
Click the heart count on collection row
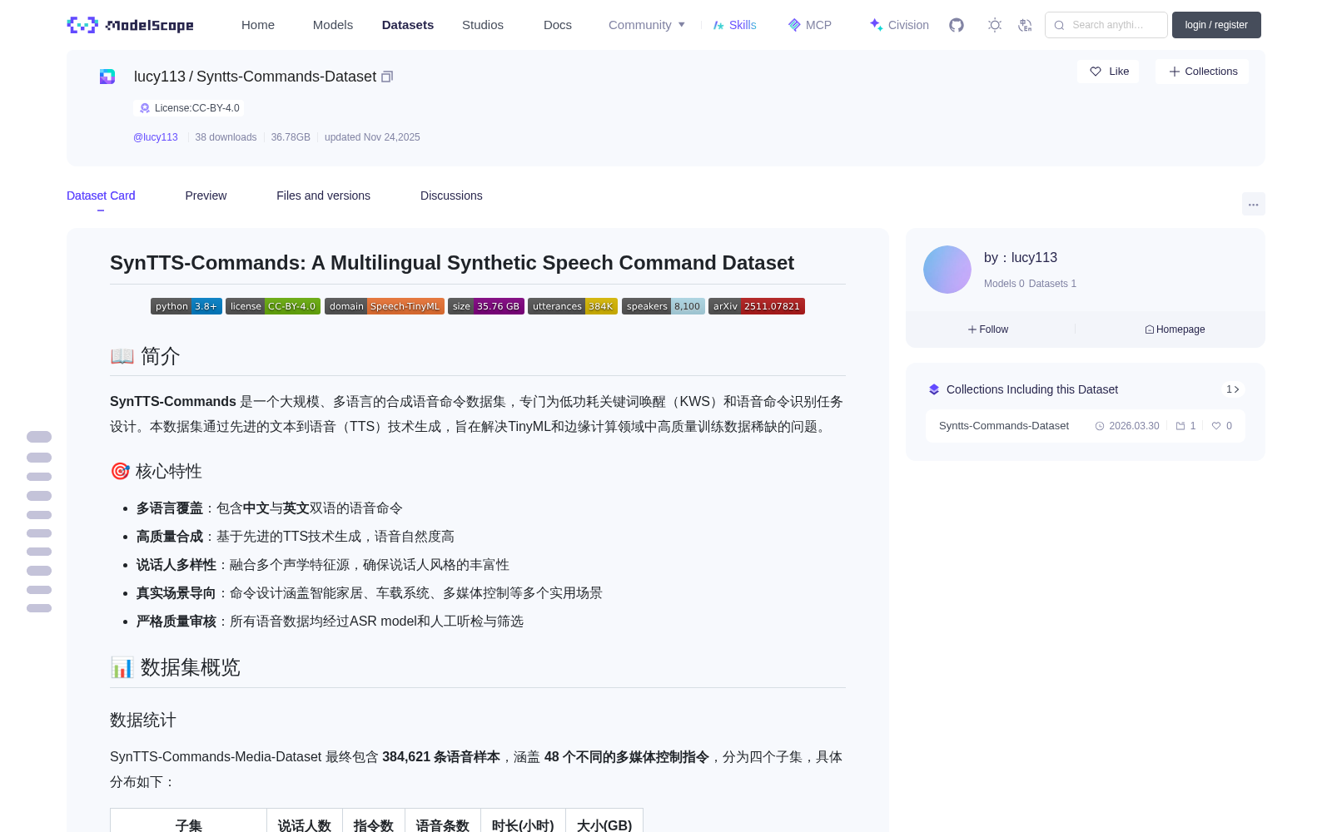(1222, 426)
